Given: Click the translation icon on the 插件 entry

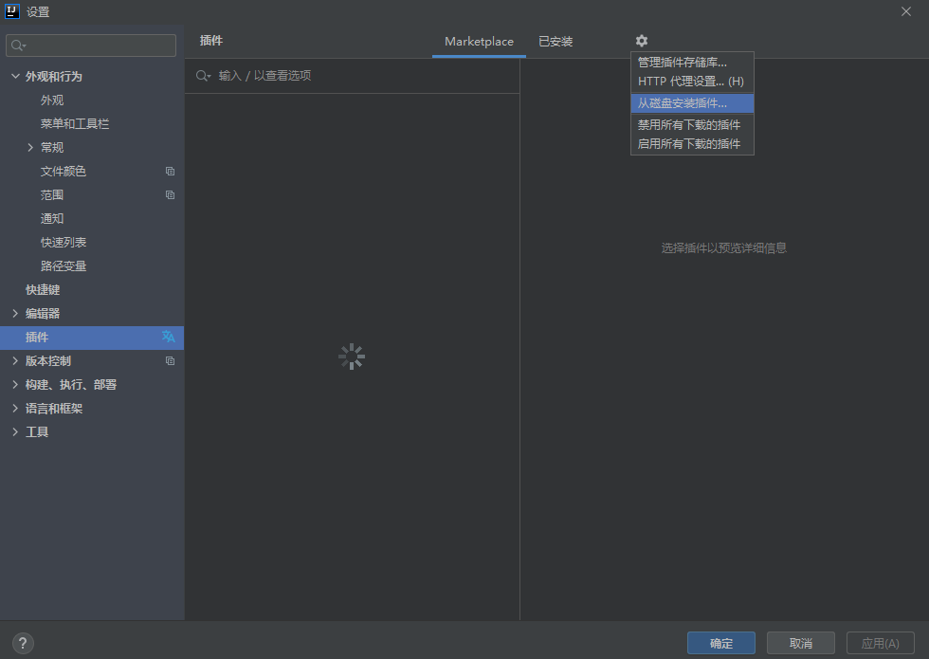Looking at the screenshot, I should (169, 337).
